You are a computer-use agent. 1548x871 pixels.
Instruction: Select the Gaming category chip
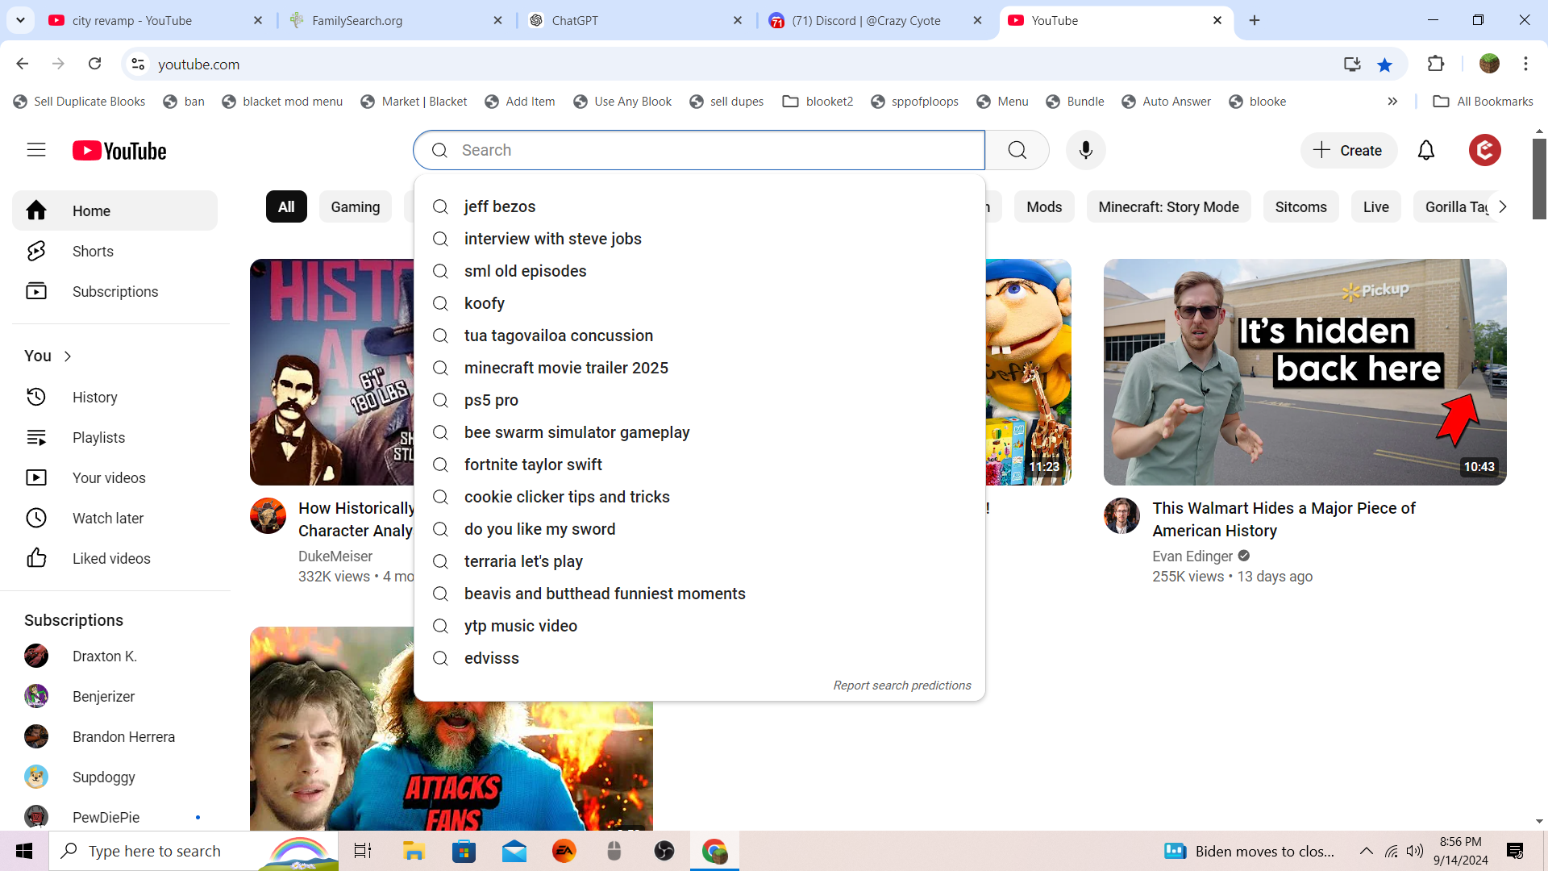355,207
